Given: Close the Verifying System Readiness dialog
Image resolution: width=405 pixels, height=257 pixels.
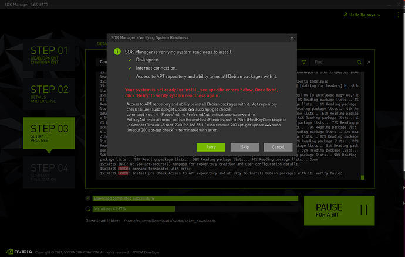Looking at the screenshot, I should pyautogui.click(x=292, y=38).
